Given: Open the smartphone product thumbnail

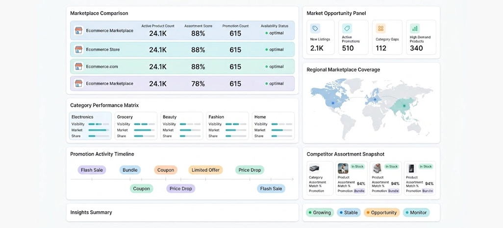Looking at the screenshot, I should click(411, 168).
